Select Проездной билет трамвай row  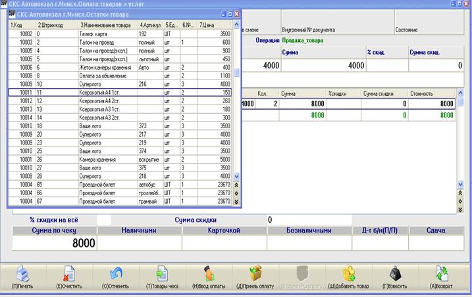coord(120,201)
